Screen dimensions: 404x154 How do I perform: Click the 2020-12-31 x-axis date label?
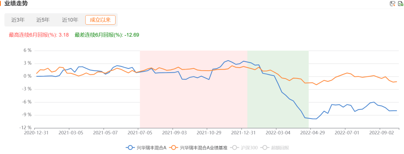pyautogui.click(x=36, y=132)
